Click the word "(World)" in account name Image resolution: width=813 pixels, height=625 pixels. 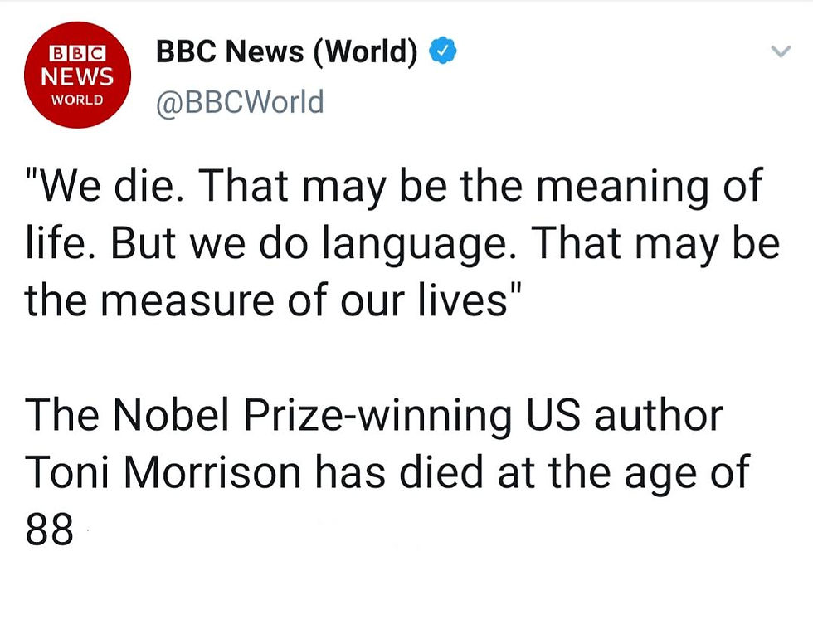[367, 53]
